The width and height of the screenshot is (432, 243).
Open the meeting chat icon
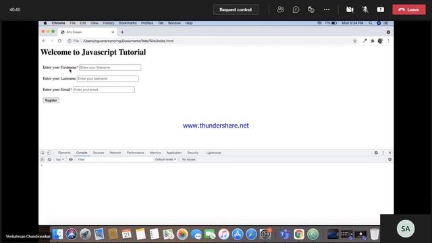click(x=296, y=9)
